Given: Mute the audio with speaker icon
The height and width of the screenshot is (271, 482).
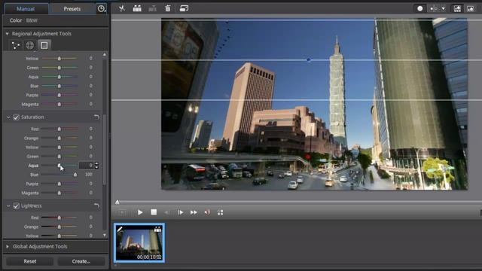Looking at the screenshot, I should (x=208, y=212).
